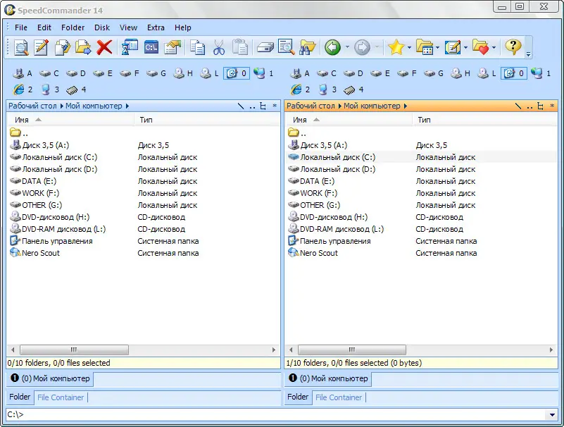This screenshot has height=427, width=564.
Task: Select Internet Explorer button 2 in left bar
Action: coord(23,89)
